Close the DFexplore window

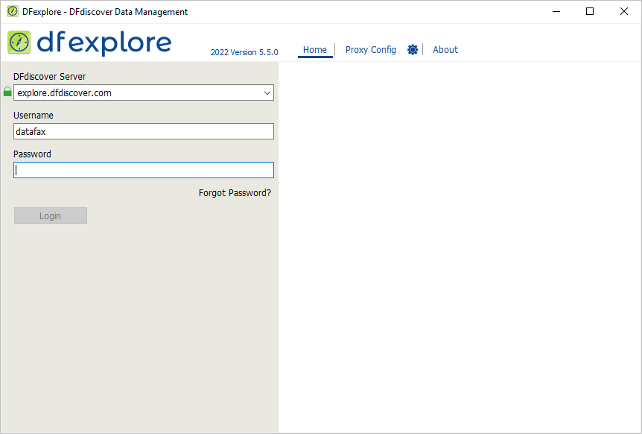point(624,11)
